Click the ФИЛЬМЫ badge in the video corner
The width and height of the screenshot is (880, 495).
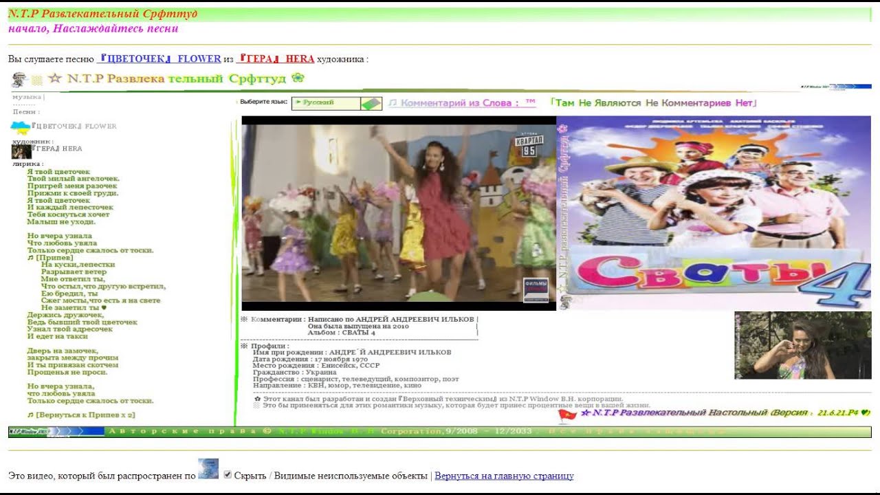pyautogui.click(x=536, y=289)
